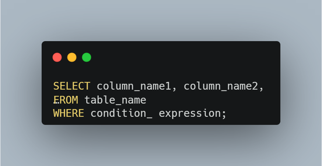The image size is (322, 166).
Task: Place cursor on column_name2
Action: tap(221, 86)
